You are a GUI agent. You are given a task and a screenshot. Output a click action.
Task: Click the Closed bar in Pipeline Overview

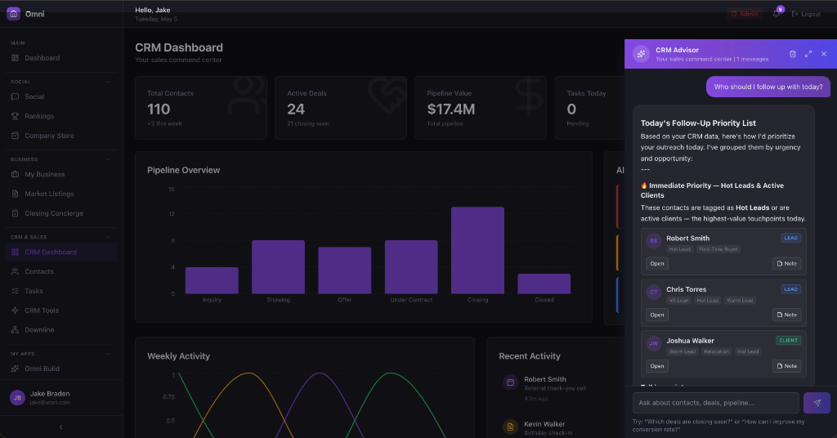click(x=544, y=284)
